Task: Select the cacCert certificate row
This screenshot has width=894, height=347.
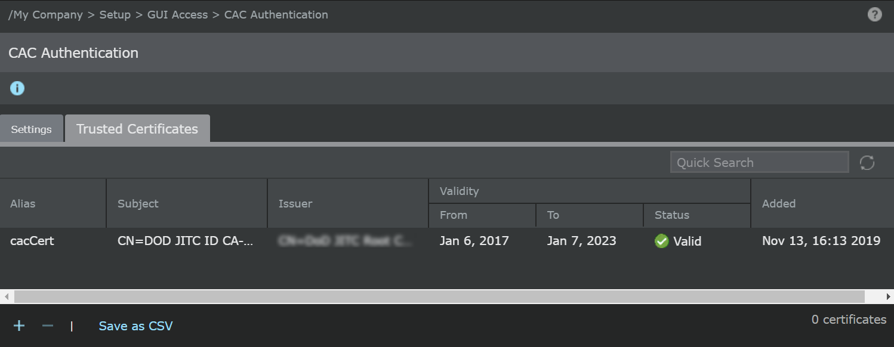Action: (x=447, y=241)
